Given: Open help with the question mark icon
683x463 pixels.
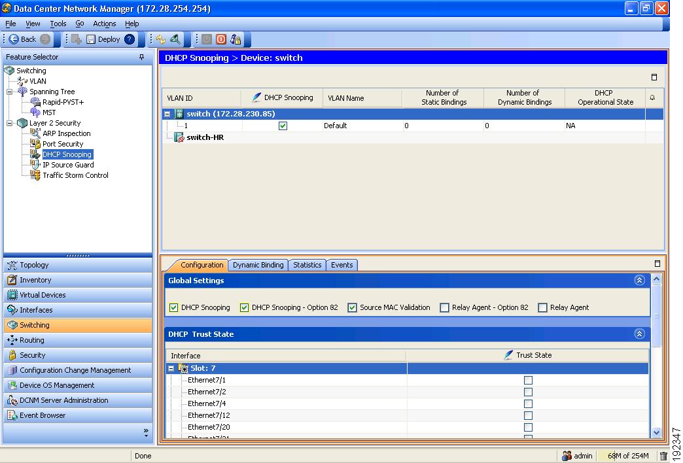Looking at the screenshot, I should (x=130, y=39).
